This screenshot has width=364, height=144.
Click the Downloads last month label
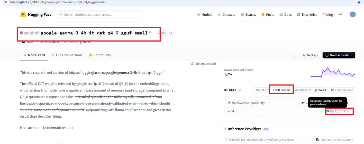[239, 70]
